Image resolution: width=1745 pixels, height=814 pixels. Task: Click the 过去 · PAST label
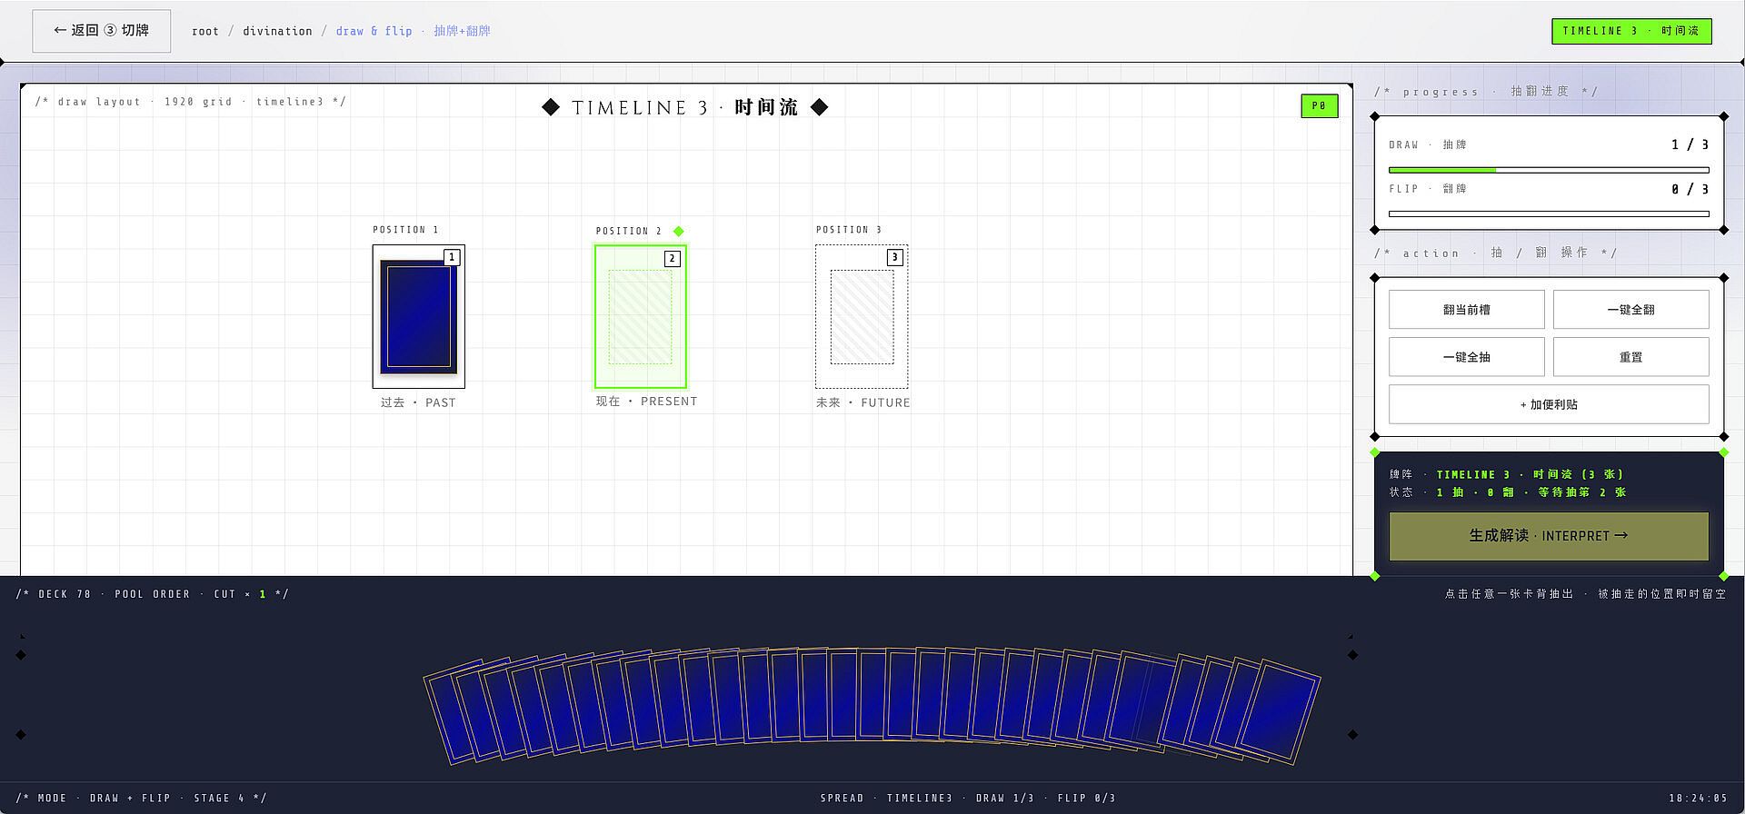point(418,402)
